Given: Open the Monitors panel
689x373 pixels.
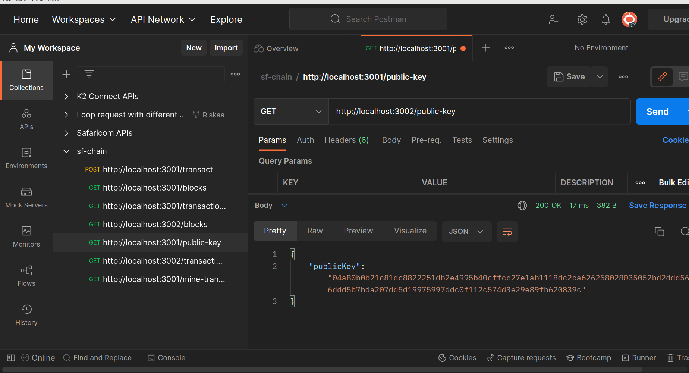Looking at the screenshot, I should (x=26, y=237).
